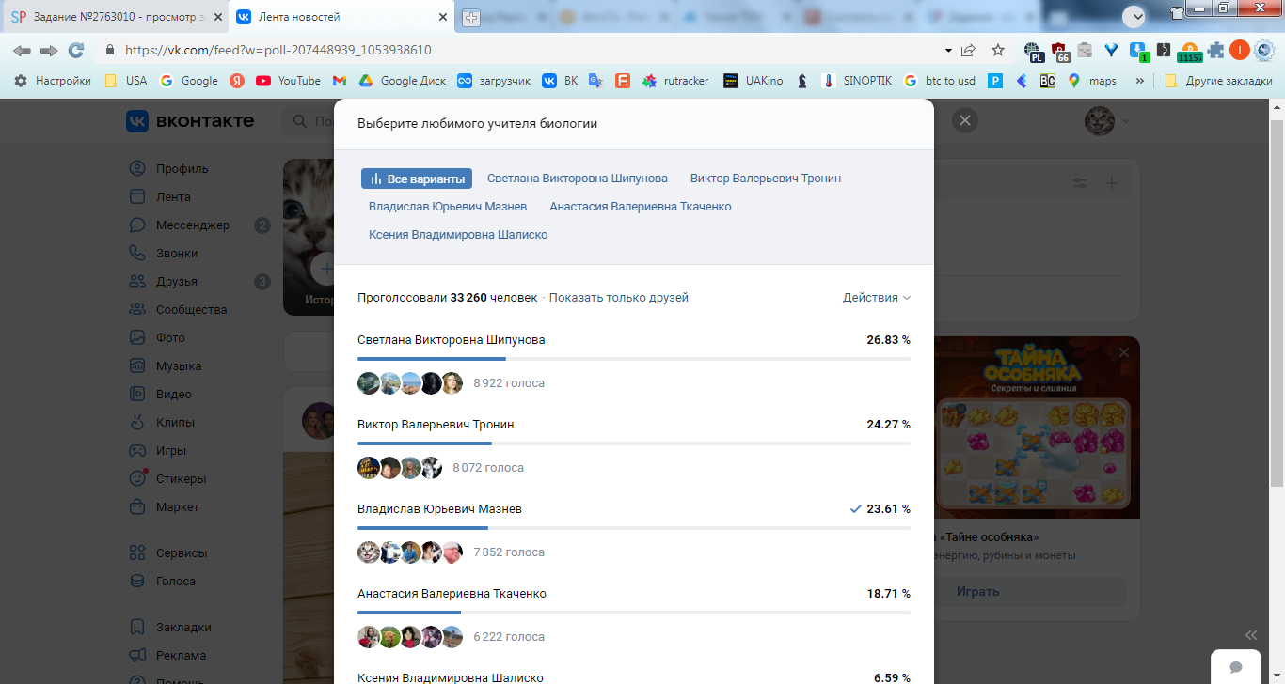Click browser Back arrow
Image resolution: width=1285 pixels, height=684 pixels.
(x=22, y=51)
